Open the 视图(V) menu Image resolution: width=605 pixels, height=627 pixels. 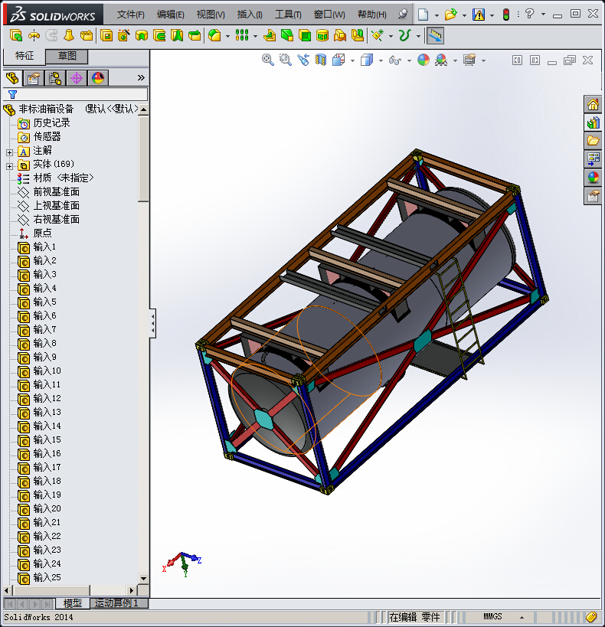pyautogui.click(x=211, y=15)
